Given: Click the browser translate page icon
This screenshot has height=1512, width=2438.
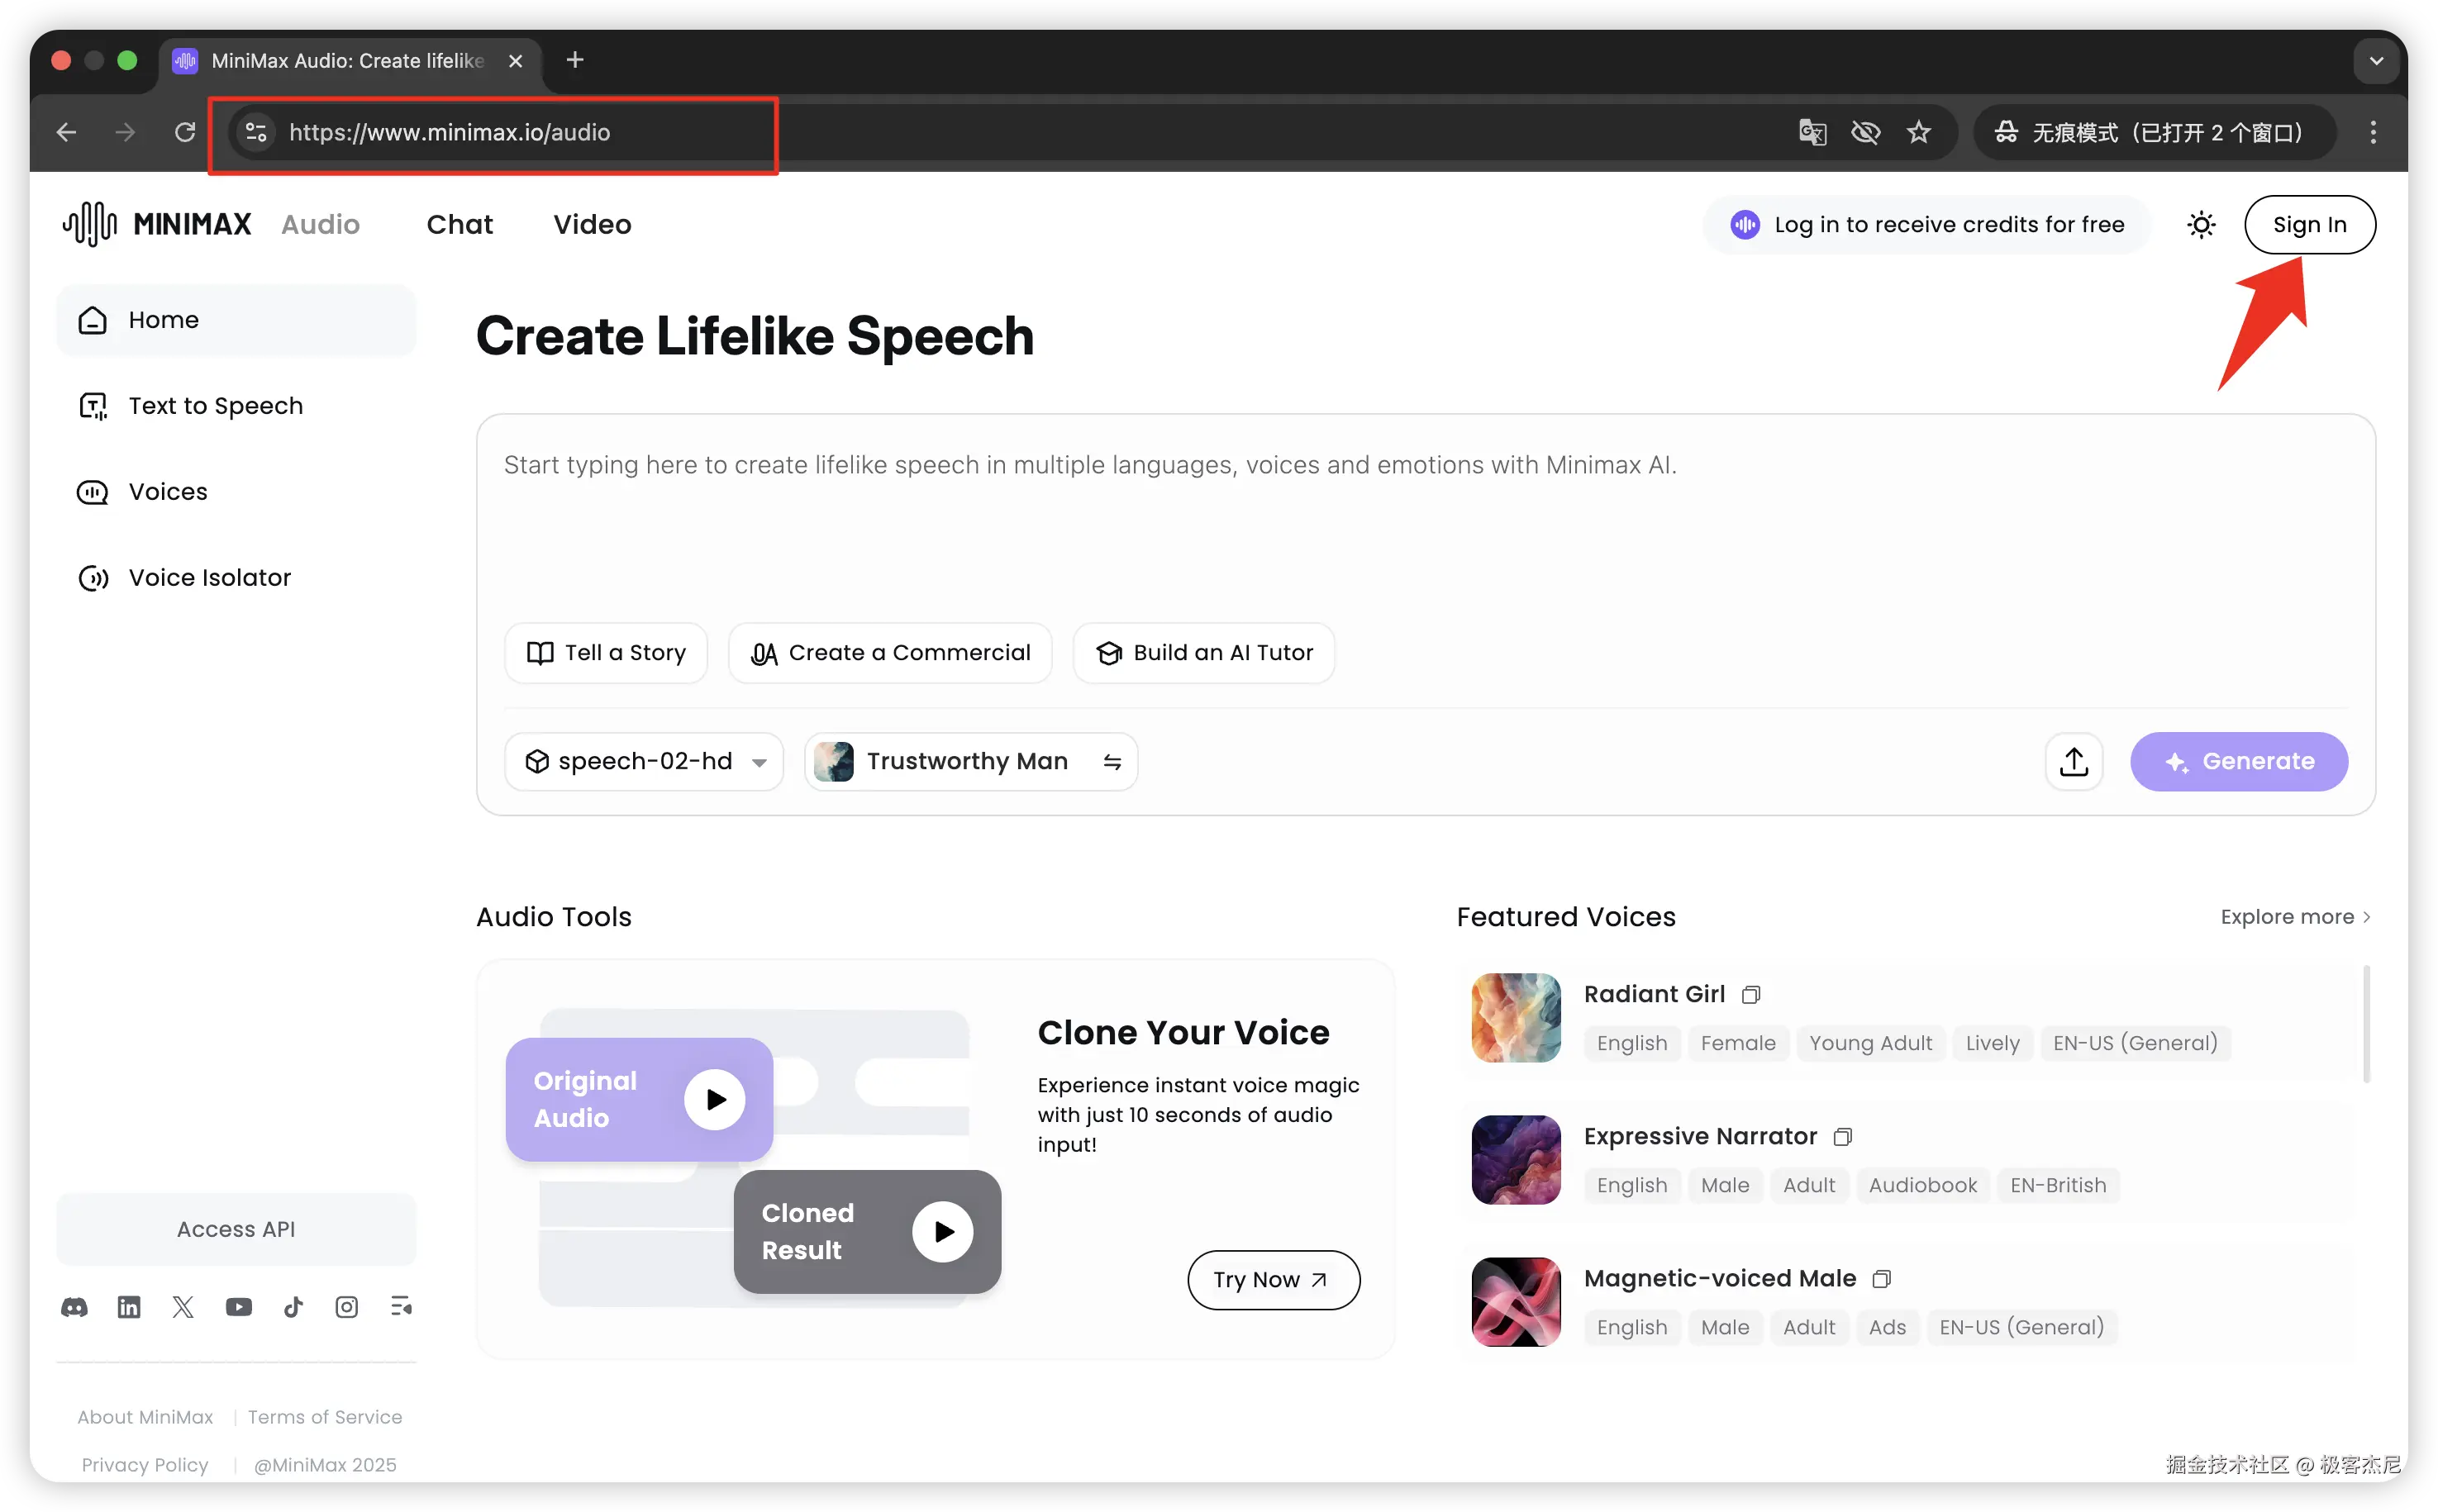Looking at the screenshot, I should coord(1812,132).
